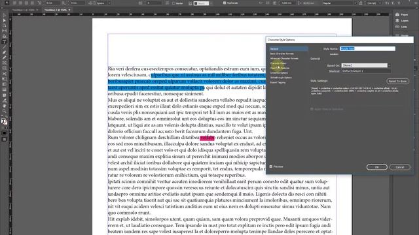Select the Page tool

click(5, 26)
